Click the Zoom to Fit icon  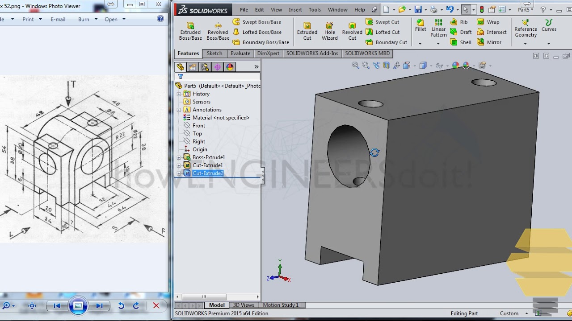[356, 66]
